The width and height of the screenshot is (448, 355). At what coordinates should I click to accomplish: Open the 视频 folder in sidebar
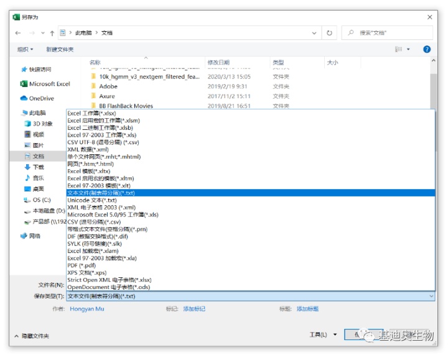click(34, 135)
